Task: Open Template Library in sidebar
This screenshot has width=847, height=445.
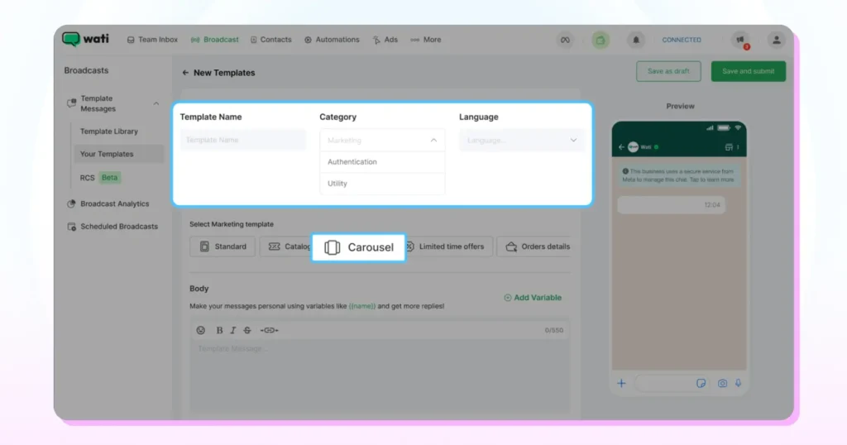Action: click(x=109, y=132)
